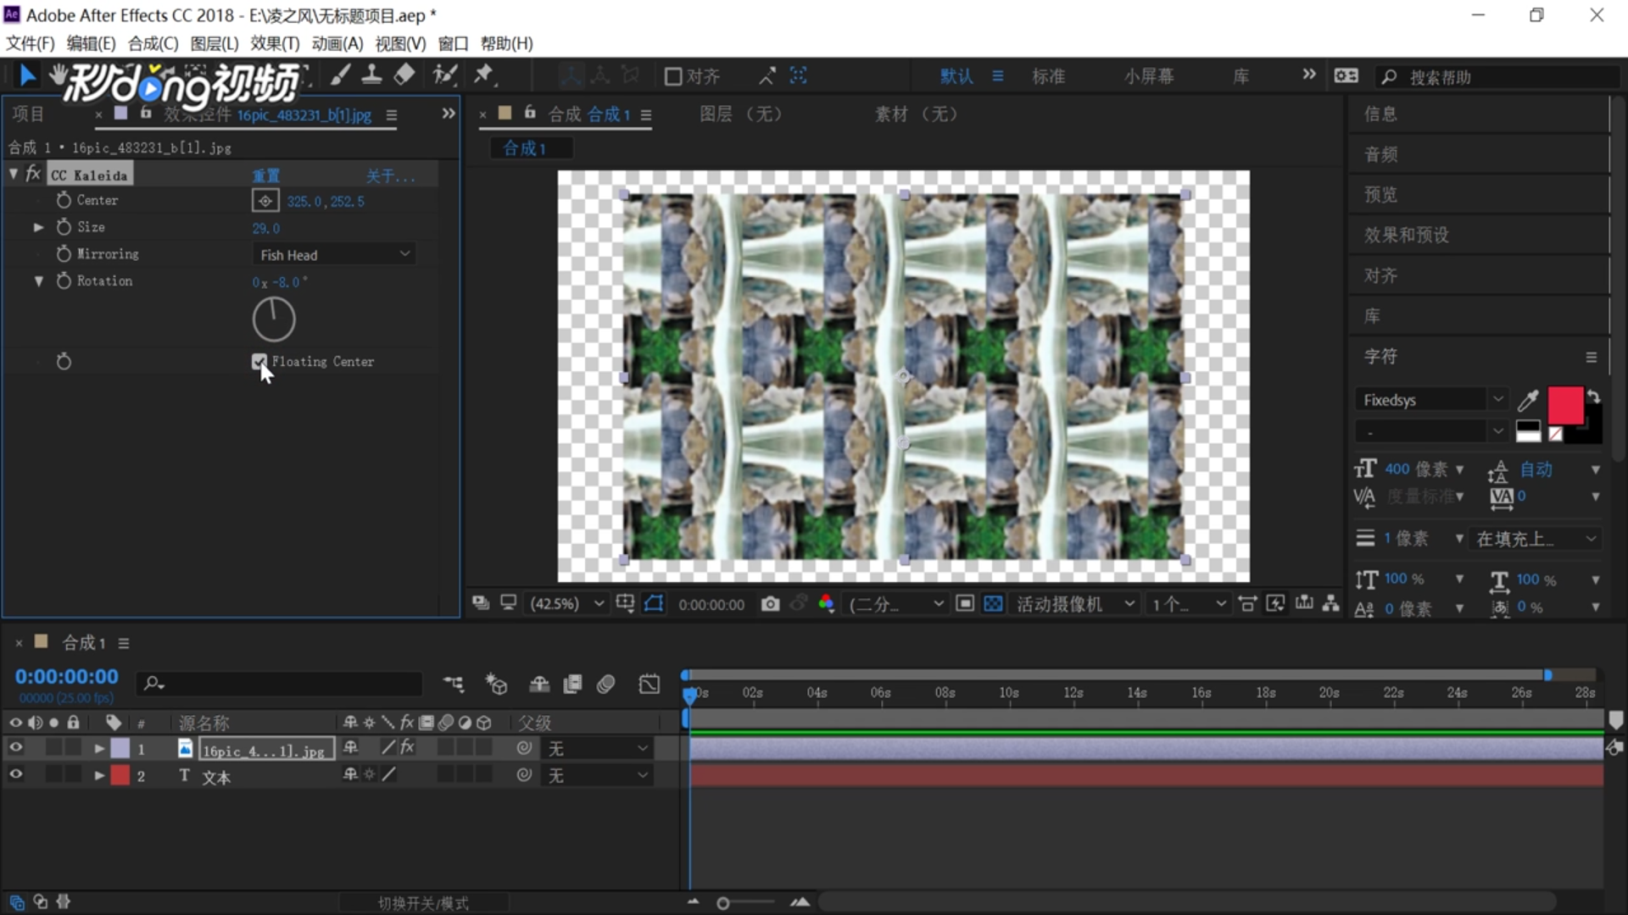Select the Clone Stamp tool

pyautogui.click(x=371, y=75)
